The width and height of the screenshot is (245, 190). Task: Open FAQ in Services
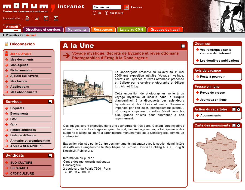click(13, 119)
